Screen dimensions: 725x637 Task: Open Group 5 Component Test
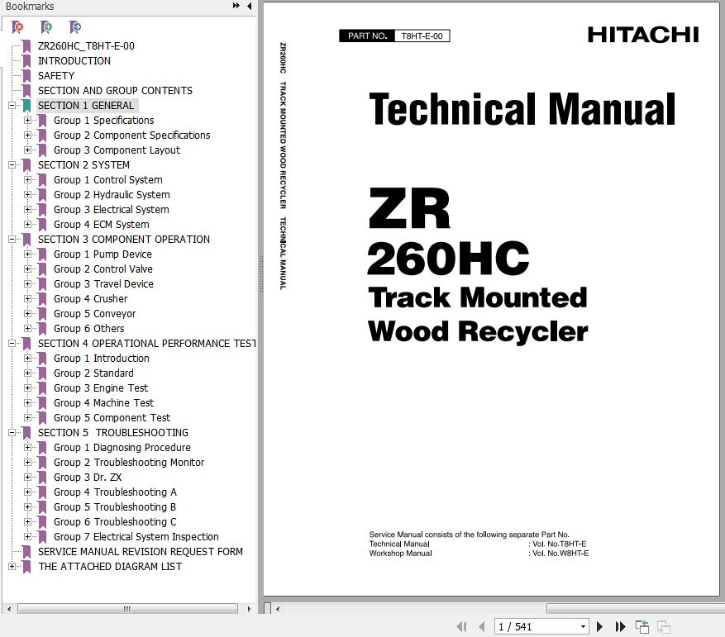pyautogui.click(x=112, y=418)
